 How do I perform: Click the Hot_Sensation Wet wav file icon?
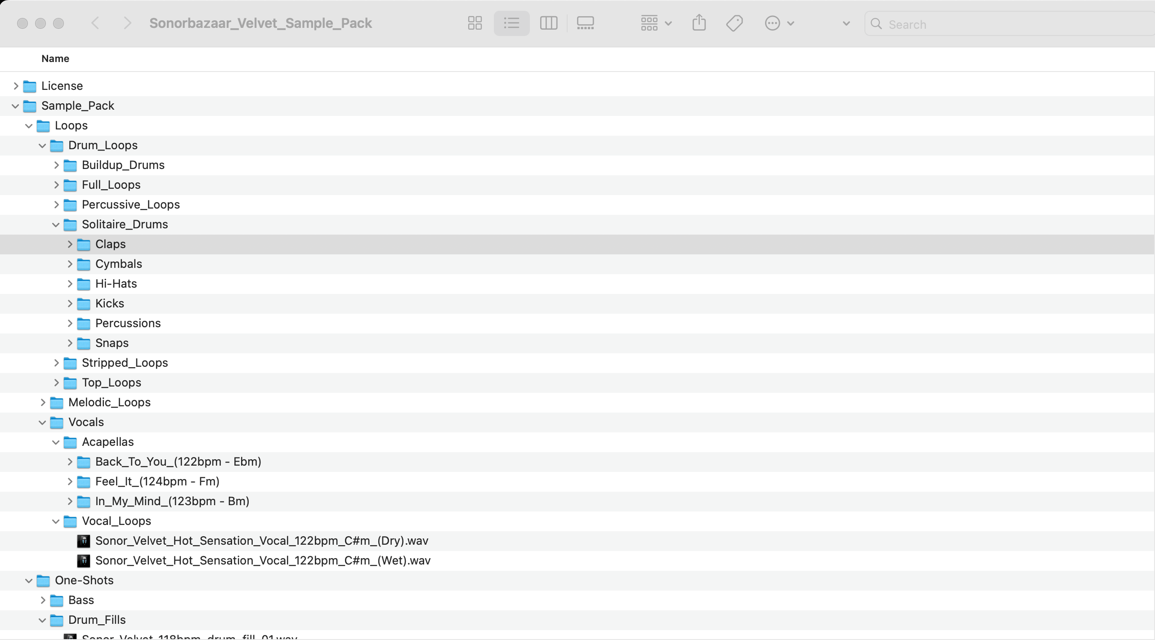[83, 561]
